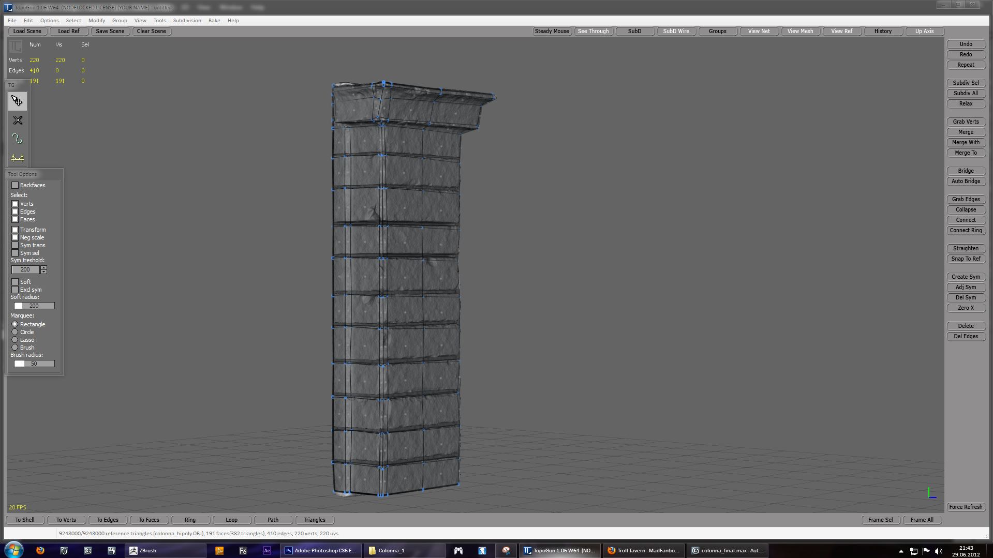Click the volume icon in system tray
Viewport: 993px width, 558px height.
[939, 551]
